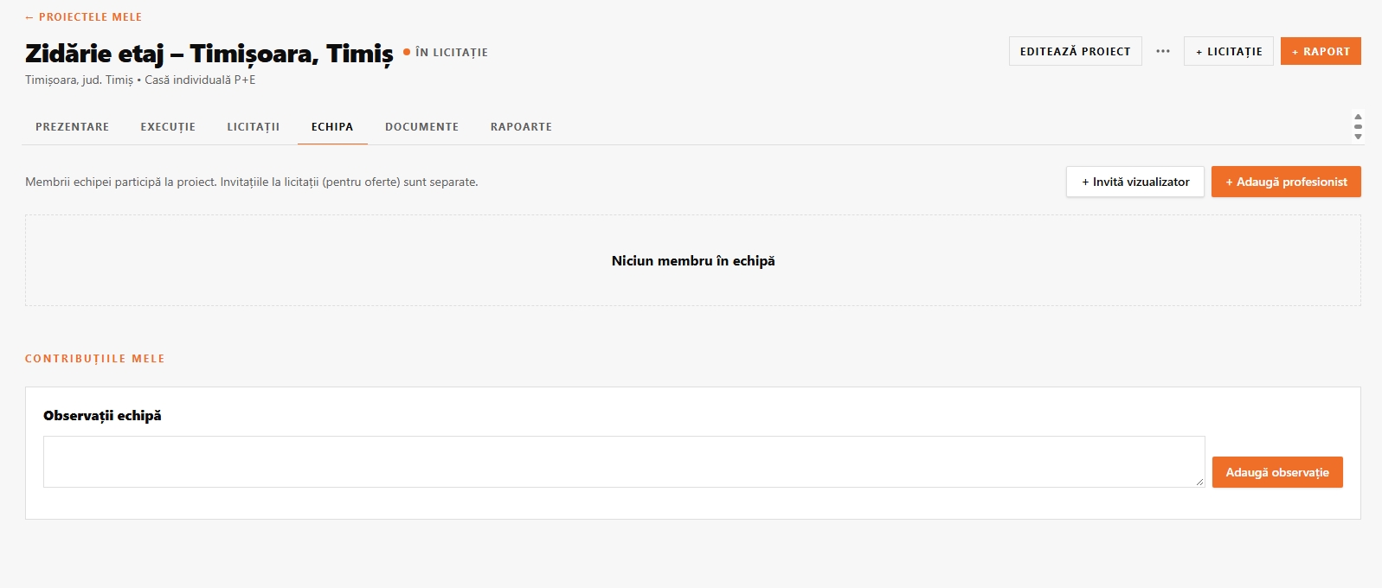This screenshot has height=588, width=1382.
Task: Open the Documente tab
Action: 422,127
